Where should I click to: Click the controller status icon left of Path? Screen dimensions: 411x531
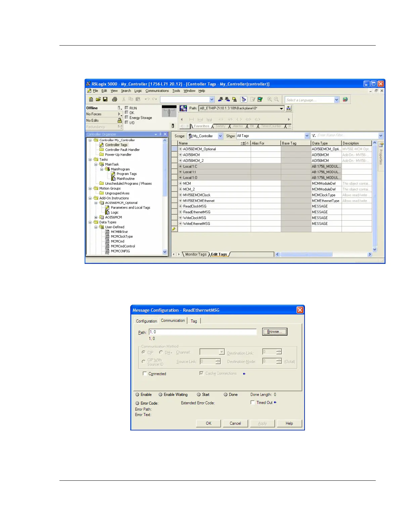click(183, 108)
